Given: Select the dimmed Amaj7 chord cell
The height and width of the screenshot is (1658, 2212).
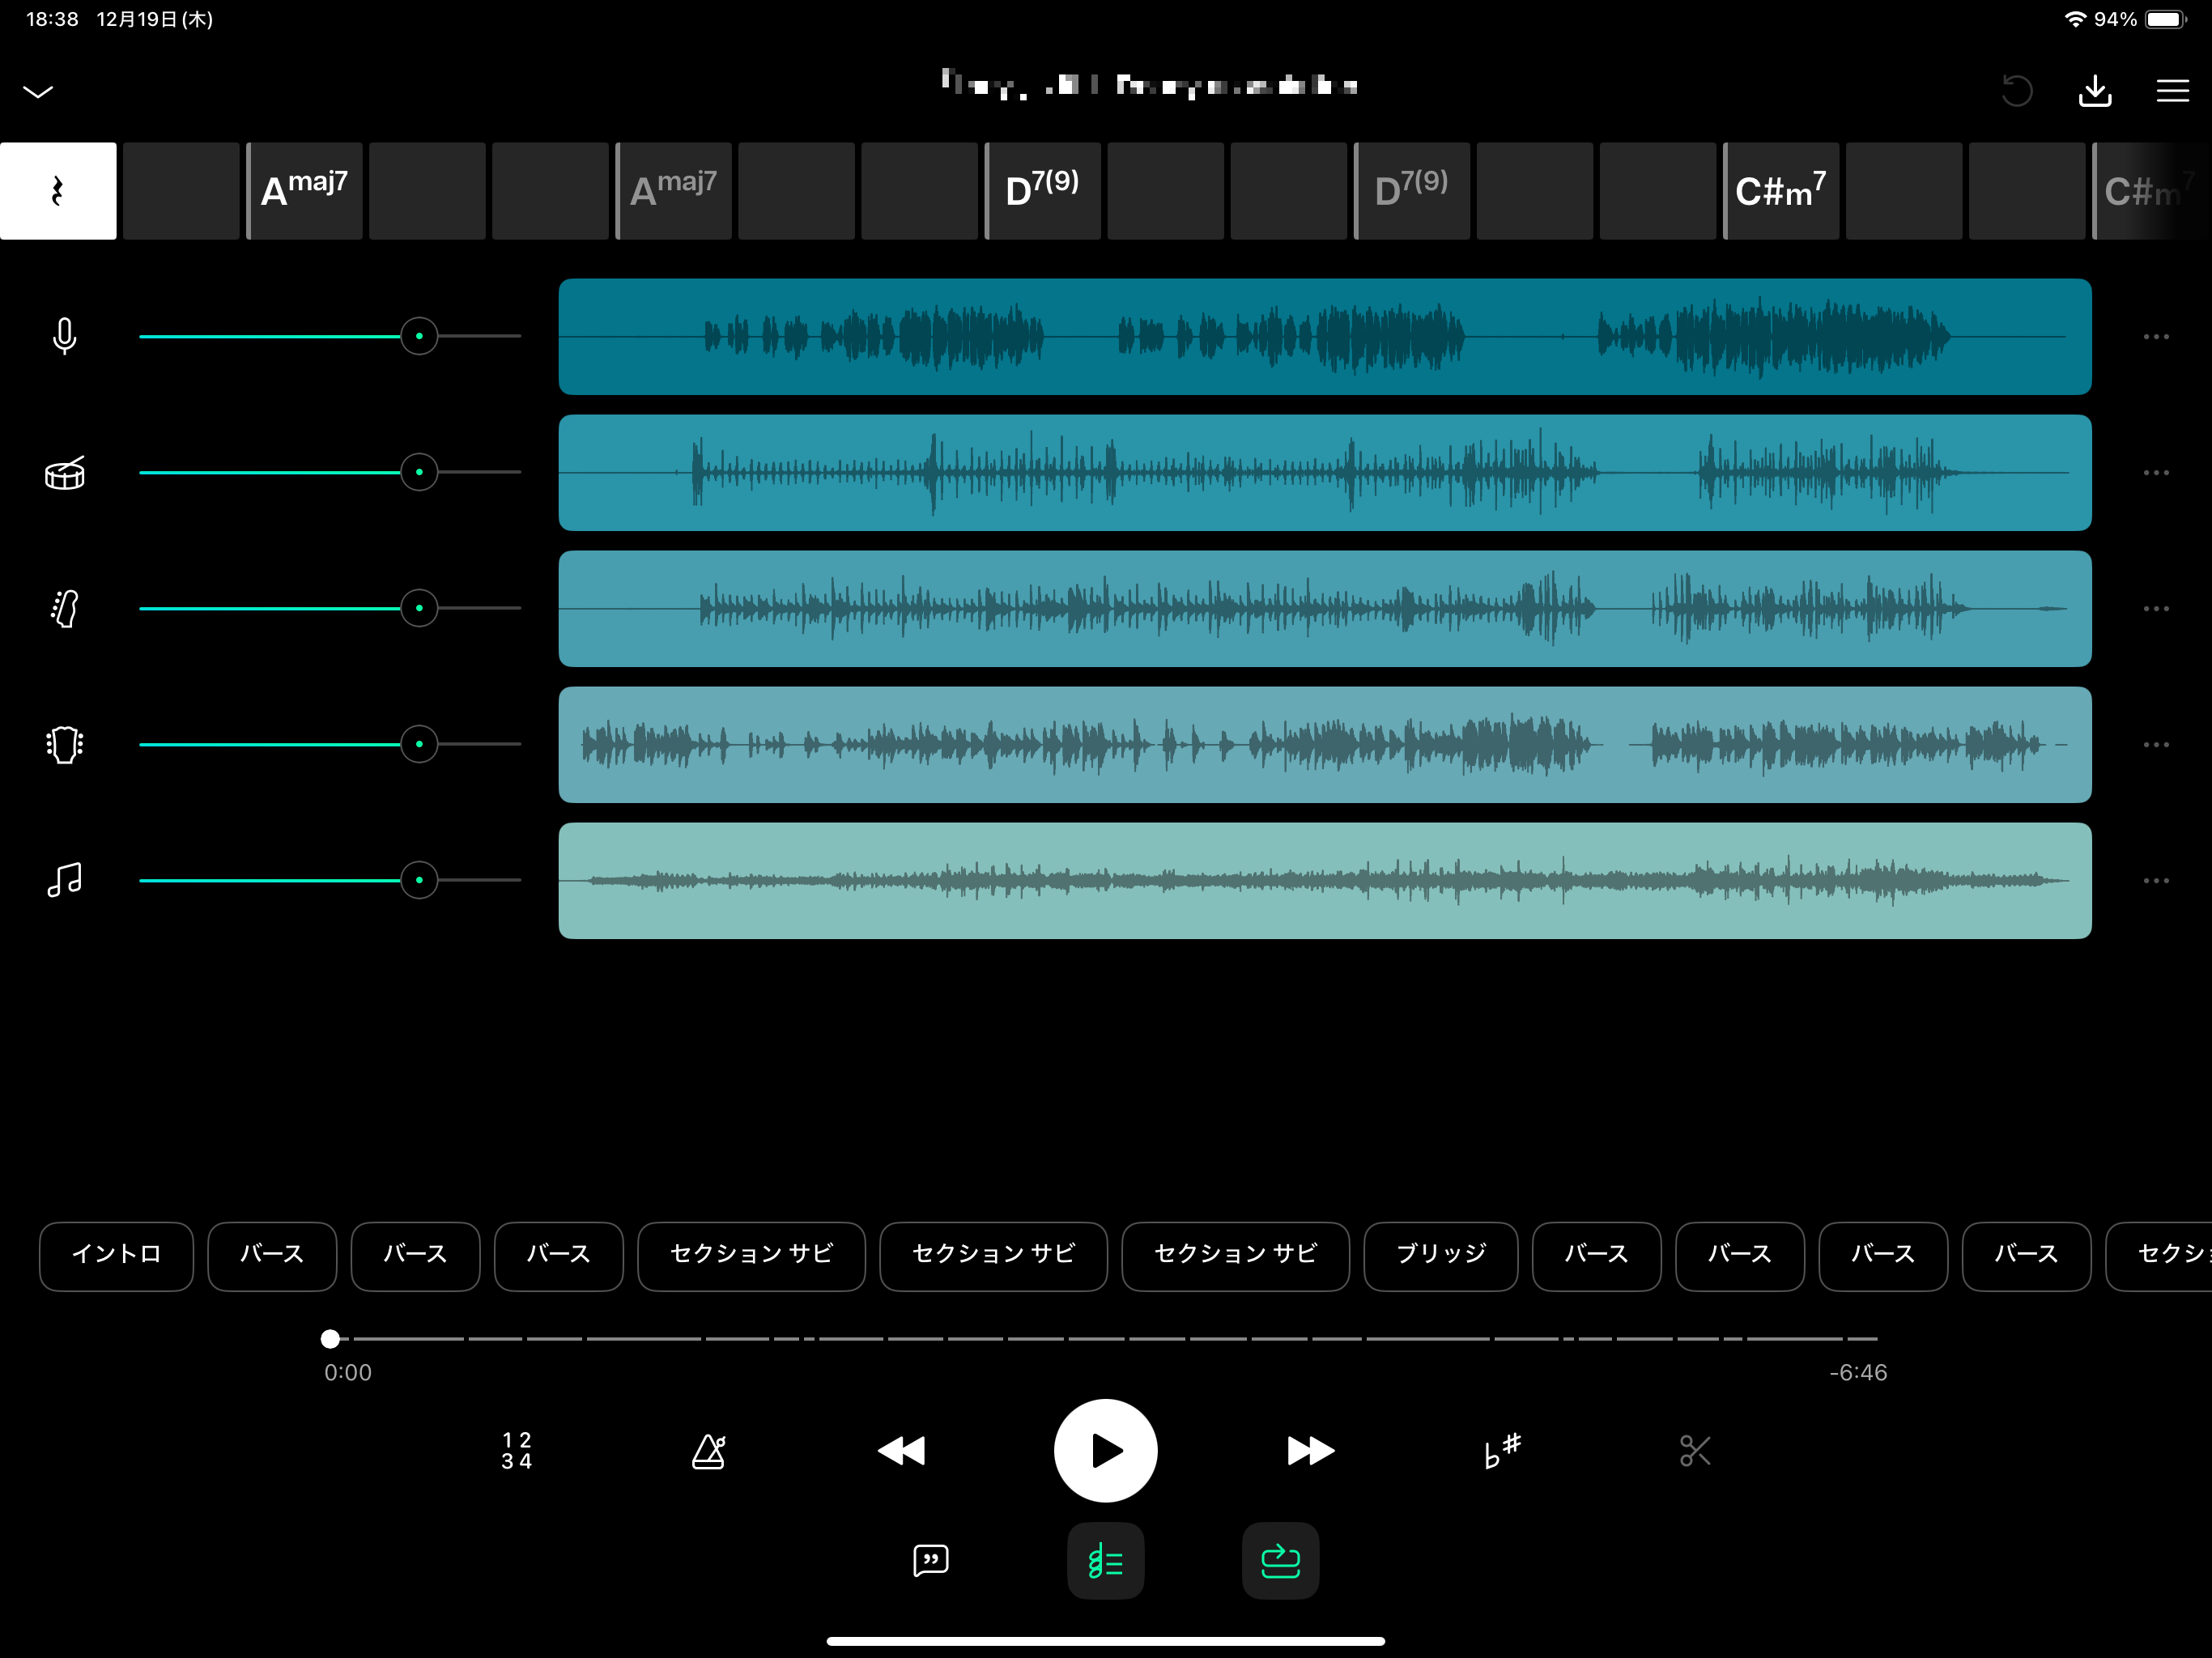Looking at the screenshot, I should [x=674, y=191].
